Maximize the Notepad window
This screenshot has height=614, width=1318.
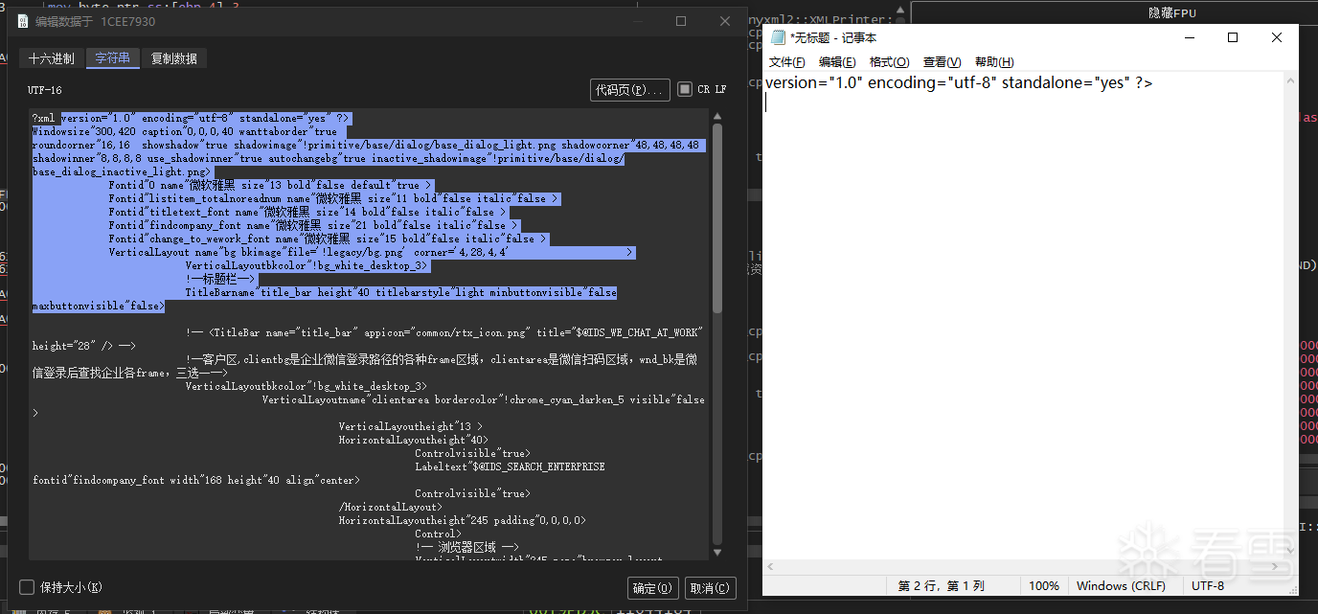pos(1233,38)
